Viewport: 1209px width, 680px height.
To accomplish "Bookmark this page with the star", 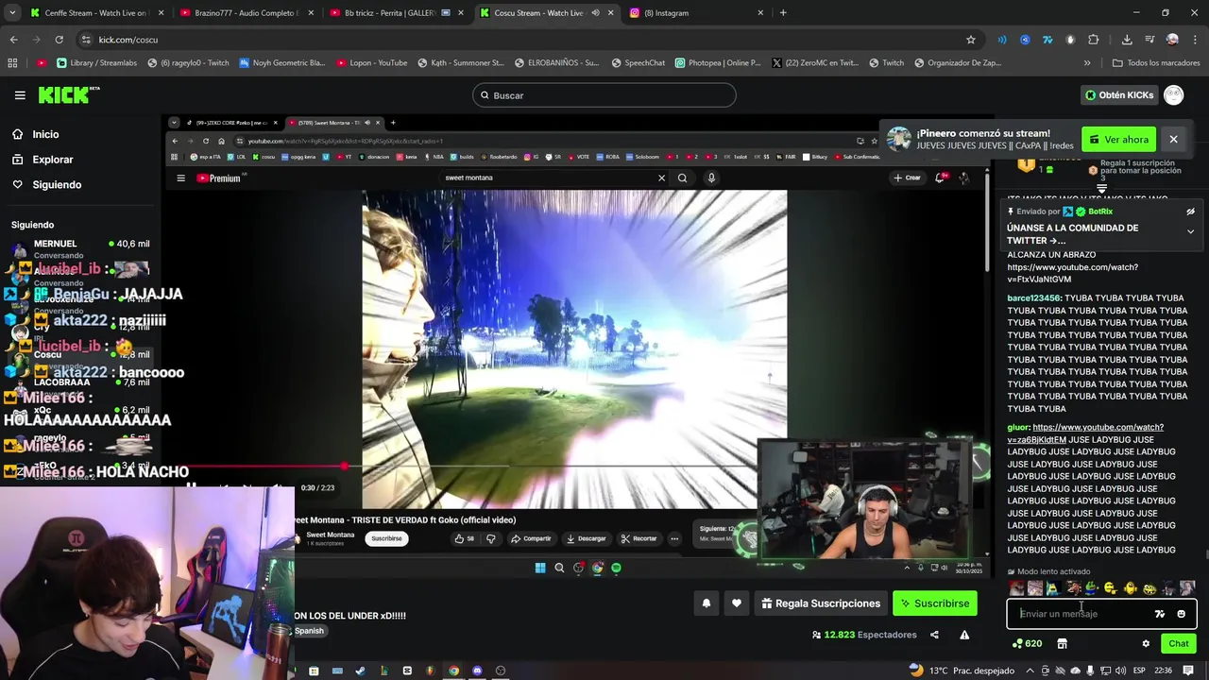I will (x=970, y=40).
